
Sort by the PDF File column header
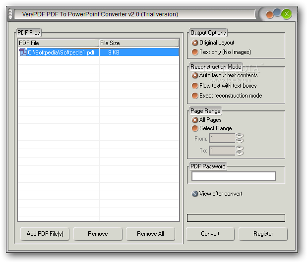(x=59, y=43)
